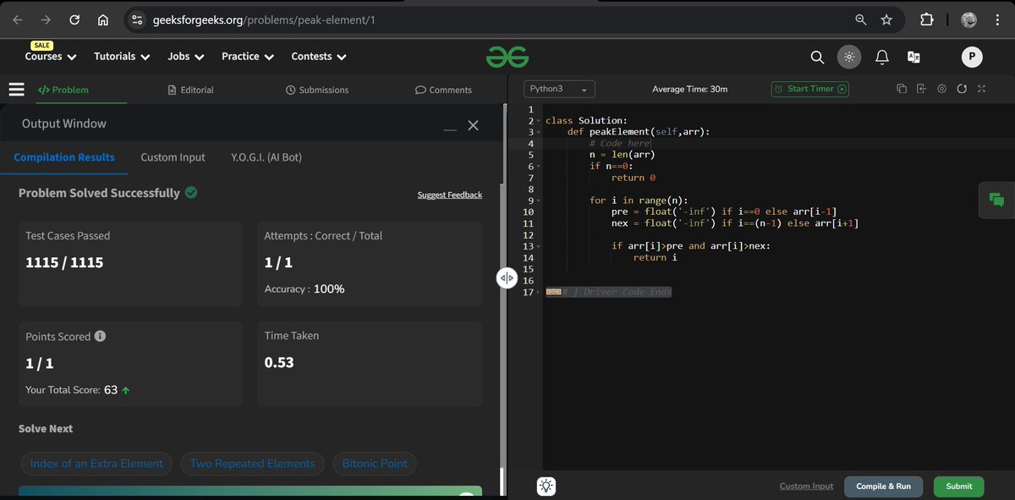The height and width of the screenshot is (500, 1015).
Task: Close the Output Window
Action: pos(473,125)
